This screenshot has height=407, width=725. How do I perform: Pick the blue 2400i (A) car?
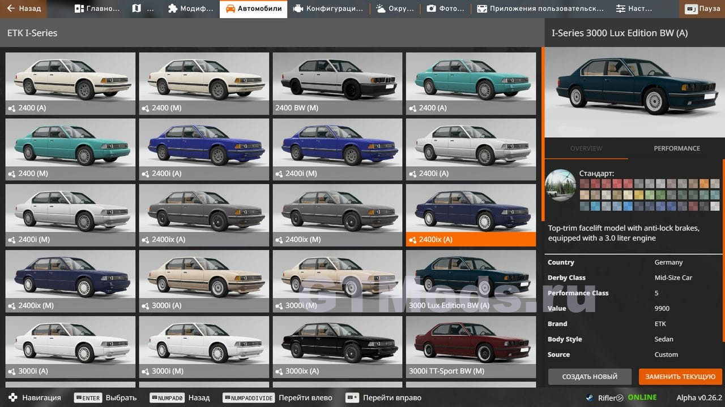point(204,149)
